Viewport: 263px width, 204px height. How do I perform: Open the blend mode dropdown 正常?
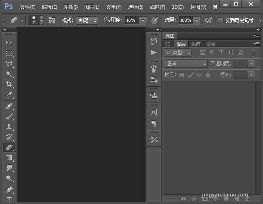(185, 63)
